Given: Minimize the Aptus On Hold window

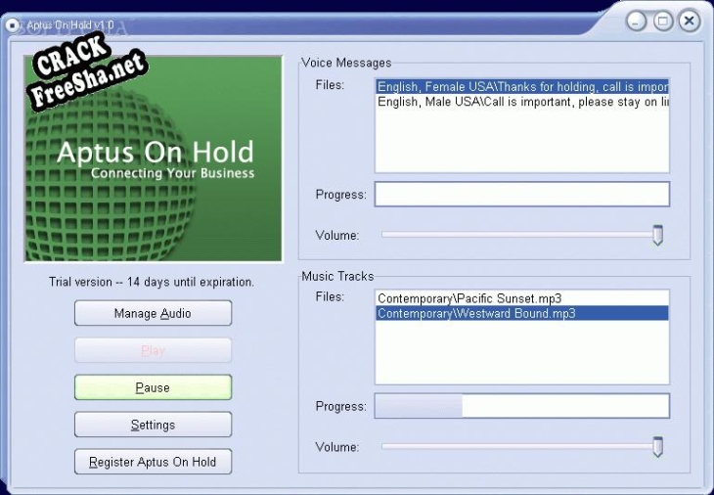Looking at the screenshot, I should pos(638,21).
